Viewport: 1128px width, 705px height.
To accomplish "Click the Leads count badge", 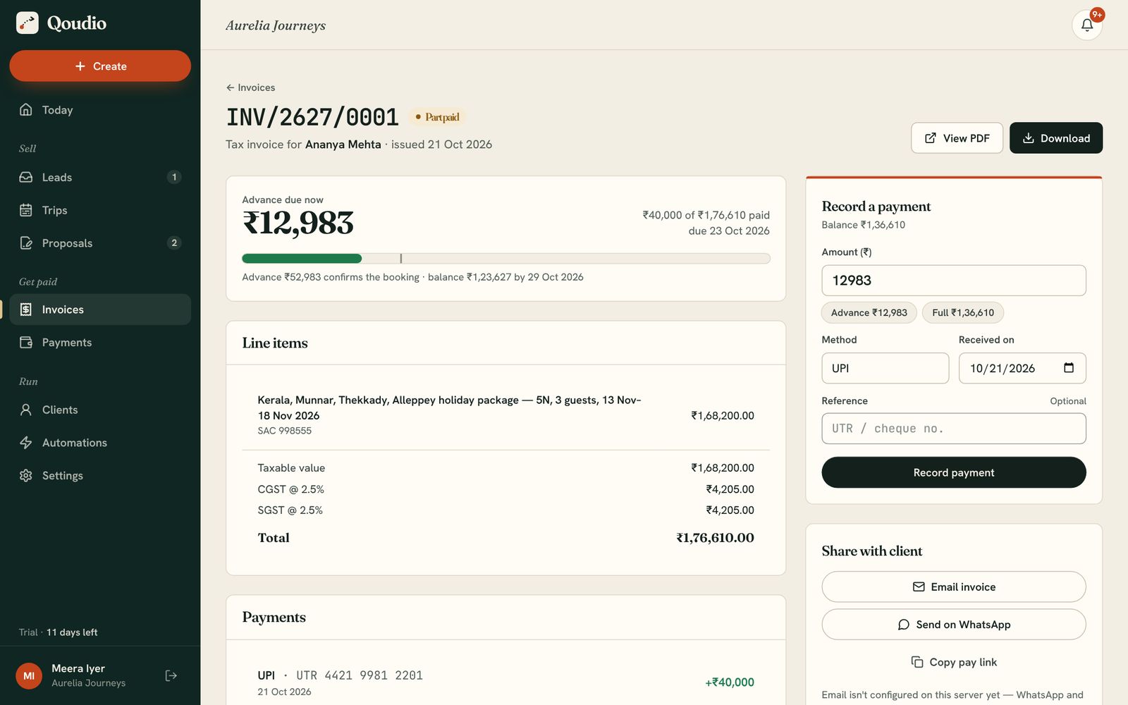I will coord(174,177).
